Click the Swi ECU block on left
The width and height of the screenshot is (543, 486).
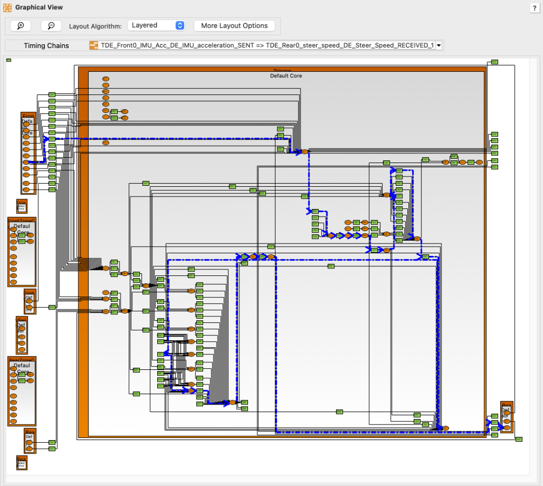tap(22, 335)
